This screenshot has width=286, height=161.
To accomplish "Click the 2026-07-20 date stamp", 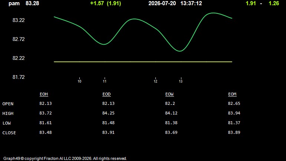I will (162, 3).
